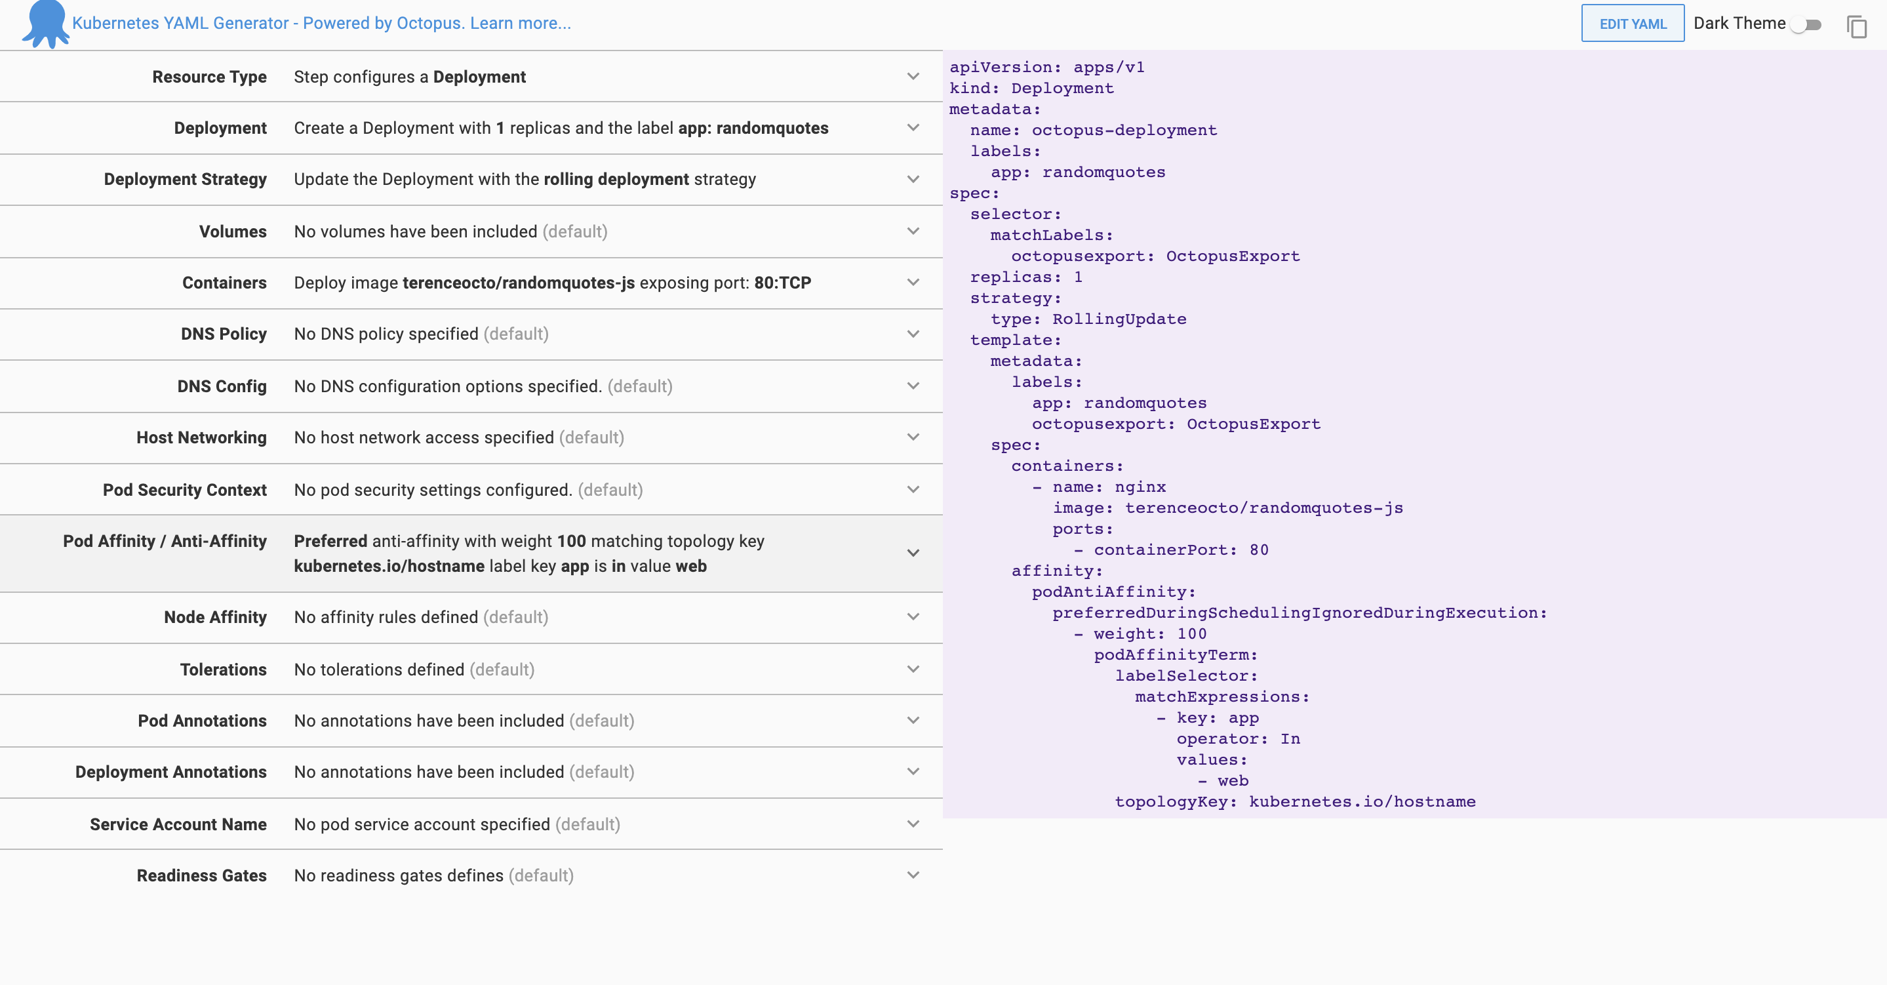This screenshot has height=985, width=1887.
Task: Expand the Tolerations section
Action: point(912,669)
